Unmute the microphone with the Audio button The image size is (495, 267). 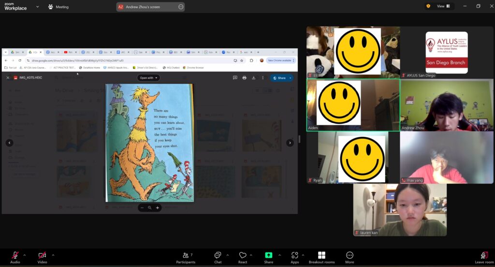(x=15, y=257)
